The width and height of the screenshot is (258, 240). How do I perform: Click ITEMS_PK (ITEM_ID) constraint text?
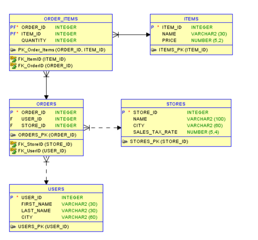(183, 50)
